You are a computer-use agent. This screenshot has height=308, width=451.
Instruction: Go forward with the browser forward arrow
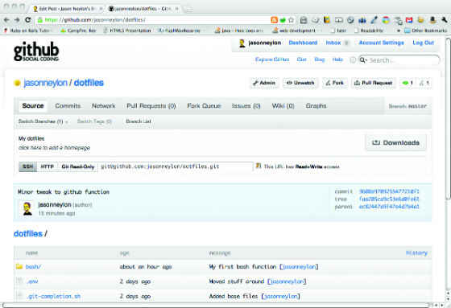[17, 20]
